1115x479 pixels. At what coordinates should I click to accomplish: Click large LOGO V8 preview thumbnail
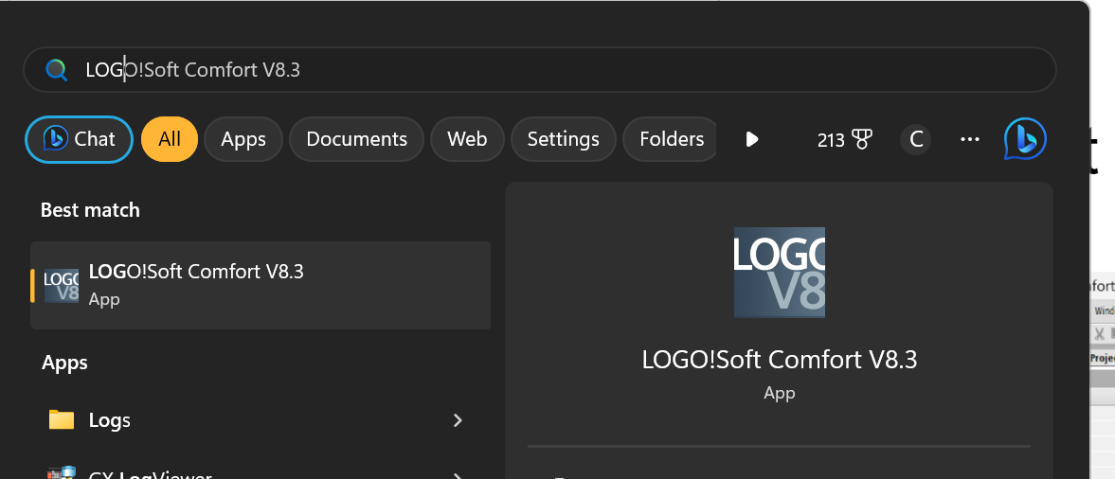click(780, 273)
